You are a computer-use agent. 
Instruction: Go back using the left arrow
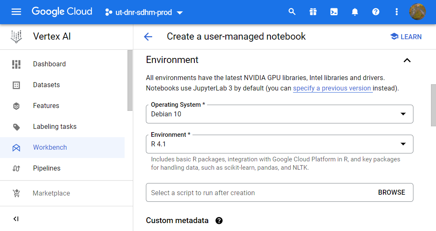[x=148, y=37]
